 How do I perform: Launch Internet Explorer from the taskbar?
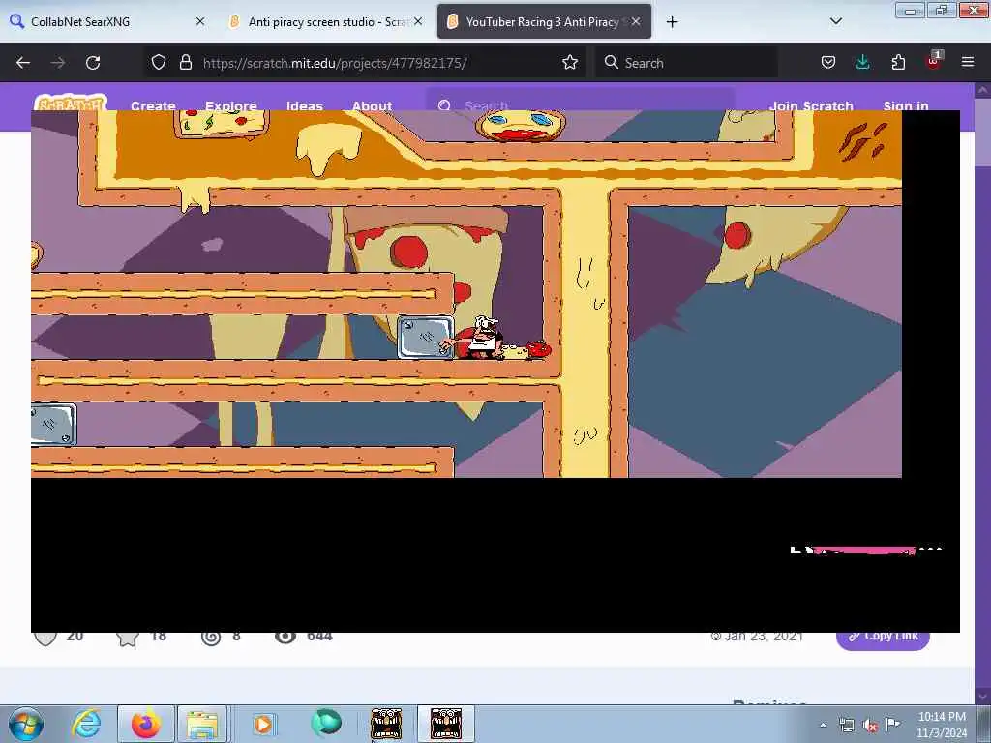coord(86,724)
